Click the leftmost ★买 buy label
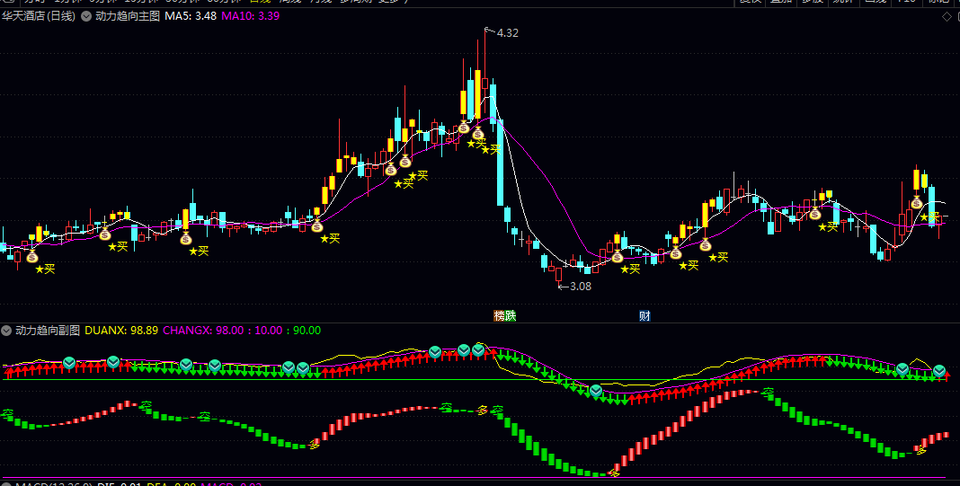 coord(45,269)
